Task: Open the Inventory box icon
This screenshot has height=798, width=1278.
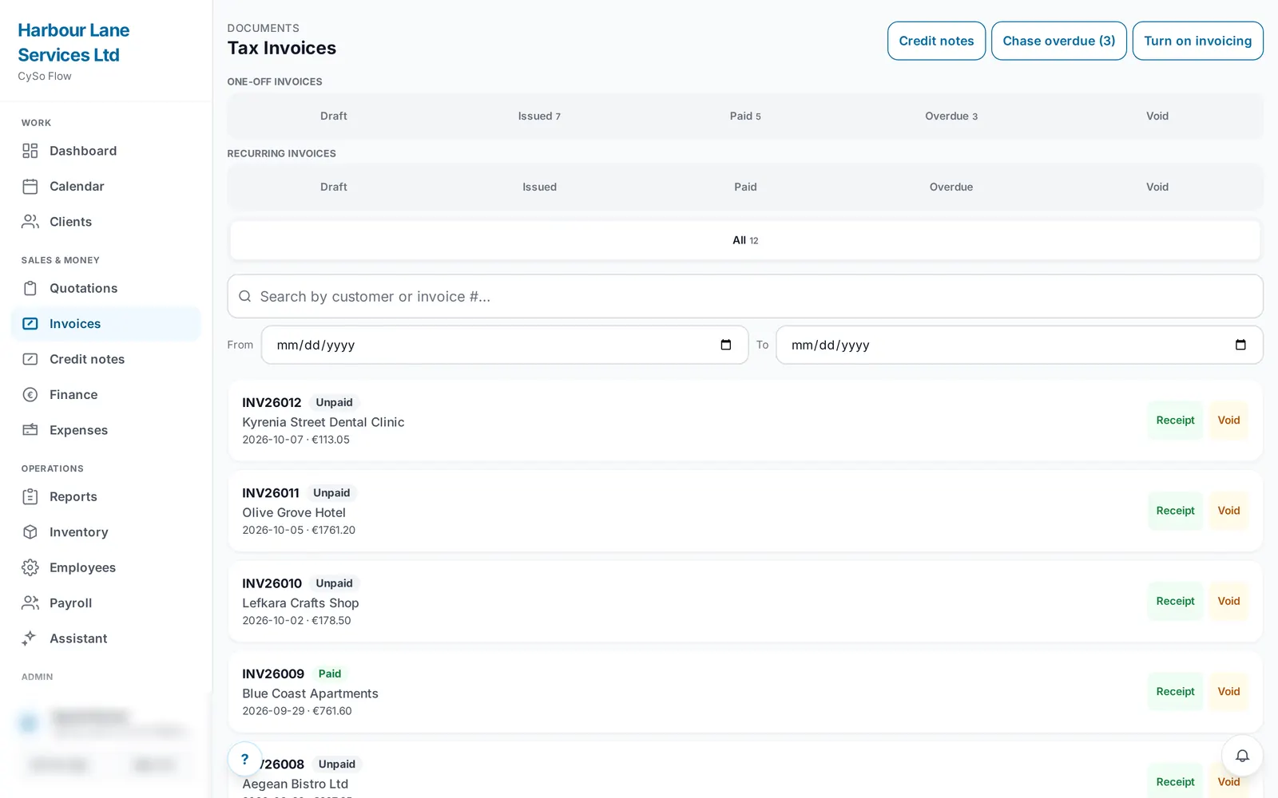Action: 30,532
